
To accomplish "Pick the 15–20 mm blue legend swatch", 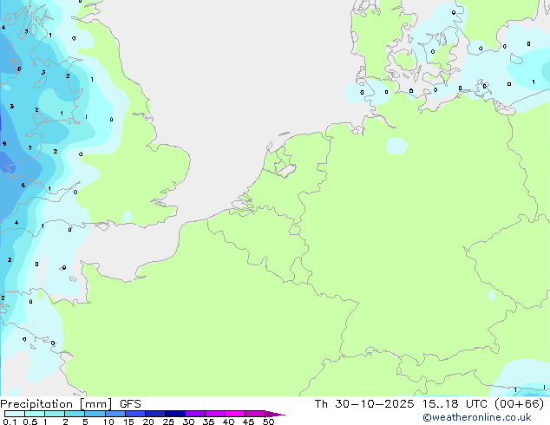I will [134, 414].
